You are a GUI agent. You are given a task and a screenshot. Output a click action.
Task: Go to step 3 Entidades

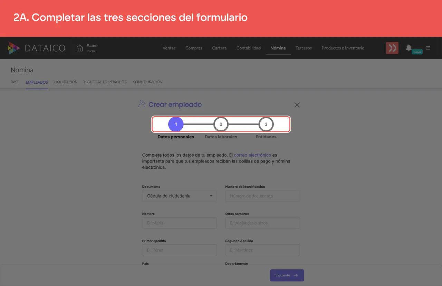point(266,124)
